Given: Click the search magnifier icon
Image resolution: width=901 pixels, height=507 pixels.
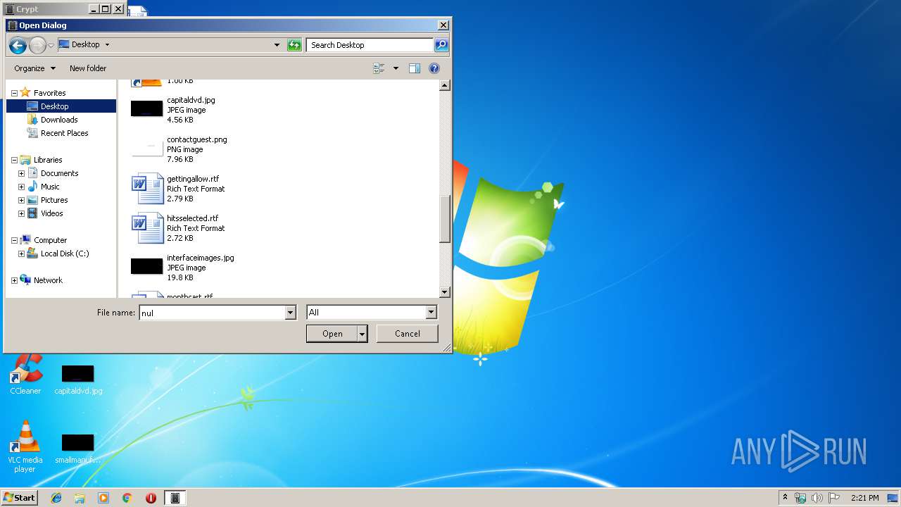Looking at the screenshot, I should click(441, 45).
